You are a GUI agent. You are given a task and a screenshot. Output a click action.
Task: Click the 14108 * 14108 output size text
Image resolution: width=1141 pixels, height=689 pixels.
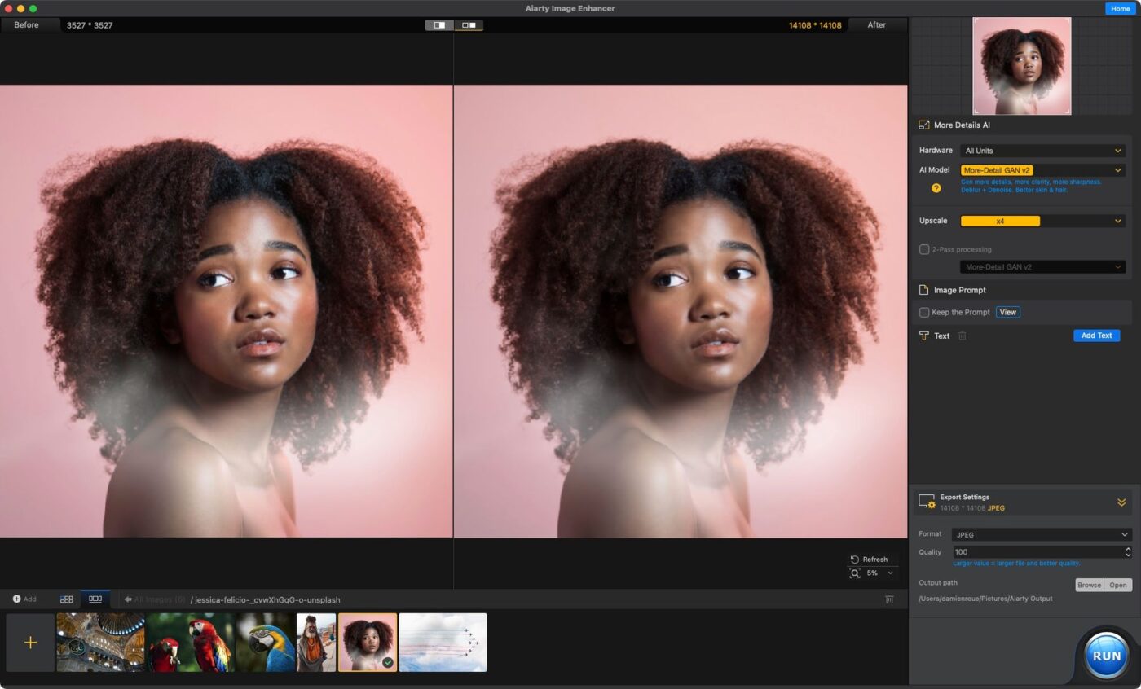(815, 25)
